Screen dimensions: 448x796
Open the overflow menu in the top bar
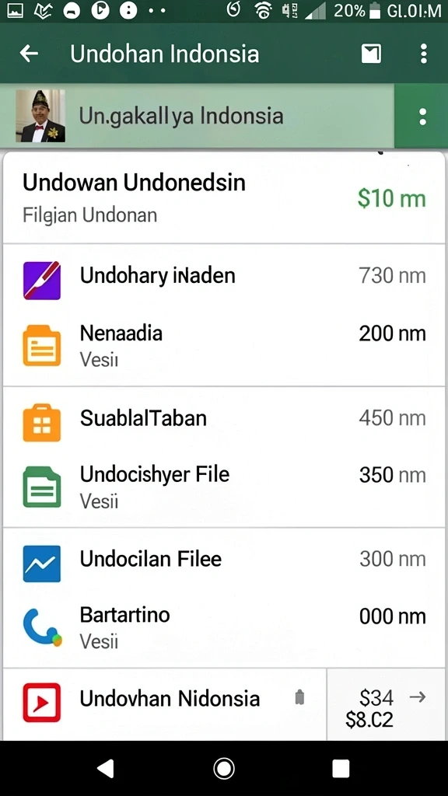(424, 54)
